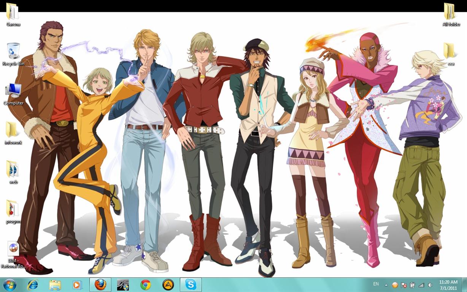
Task: Open the Recycle Bin desktop icon
Action: (13, 54)
